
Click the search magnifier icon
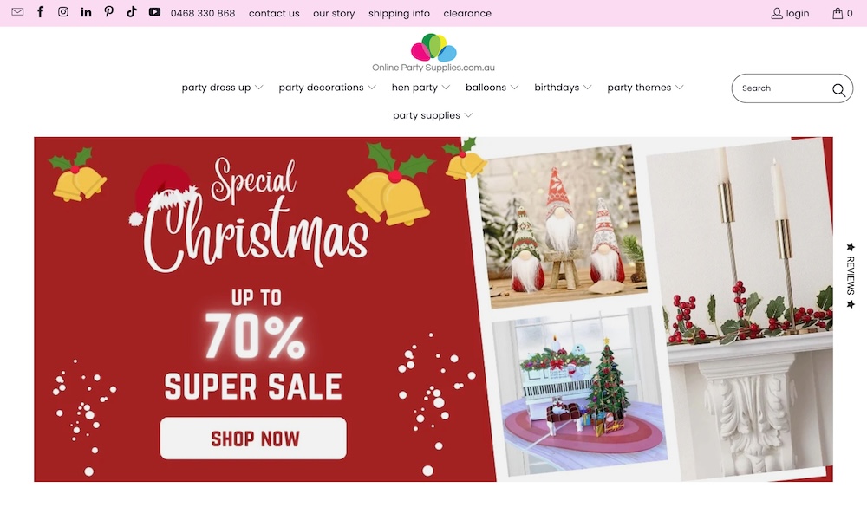838,89
